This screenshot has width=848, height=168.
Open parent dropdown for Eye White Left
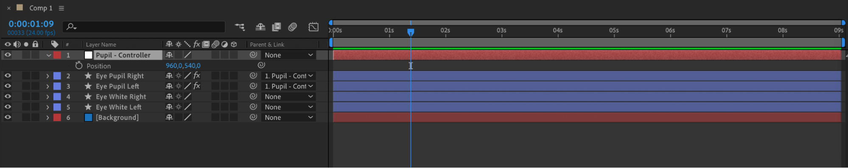pyautogui.click(x=289, y=107)
